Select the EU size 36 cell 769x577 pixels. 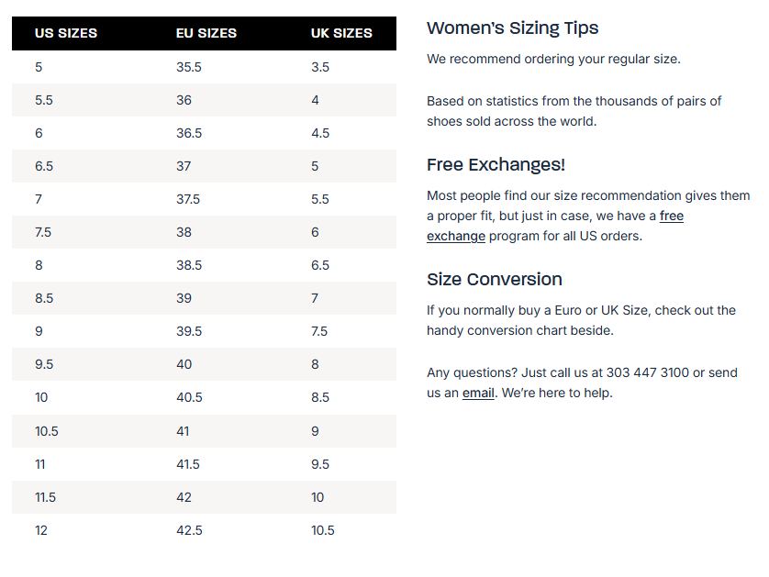(x=184, y=100)
